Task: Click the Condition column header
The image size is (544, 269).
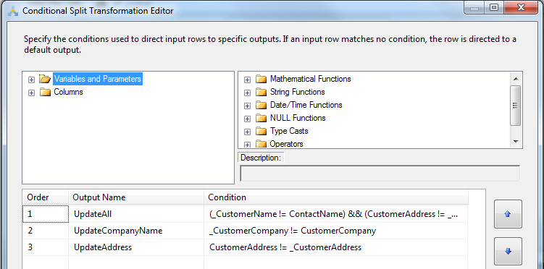Action: click(x=336, y=197)
